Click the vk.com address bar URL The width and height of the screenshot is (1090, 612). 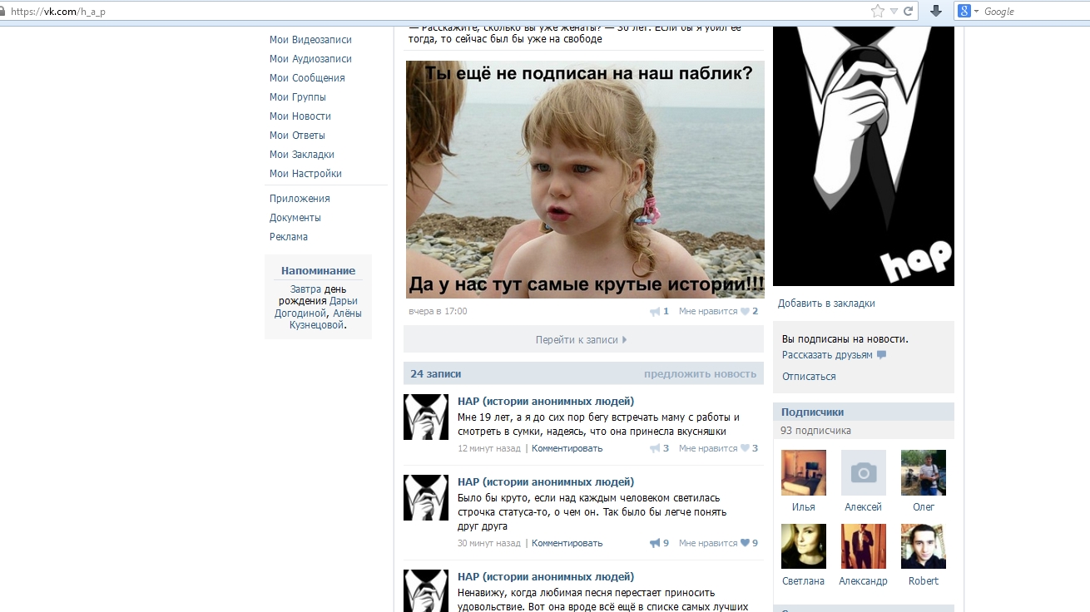pos(58,12)
